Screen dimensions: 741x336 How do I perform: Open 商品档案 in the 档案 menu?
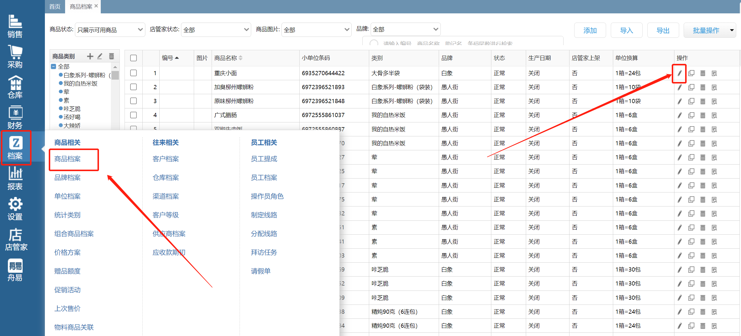click(x=67, y=159)
